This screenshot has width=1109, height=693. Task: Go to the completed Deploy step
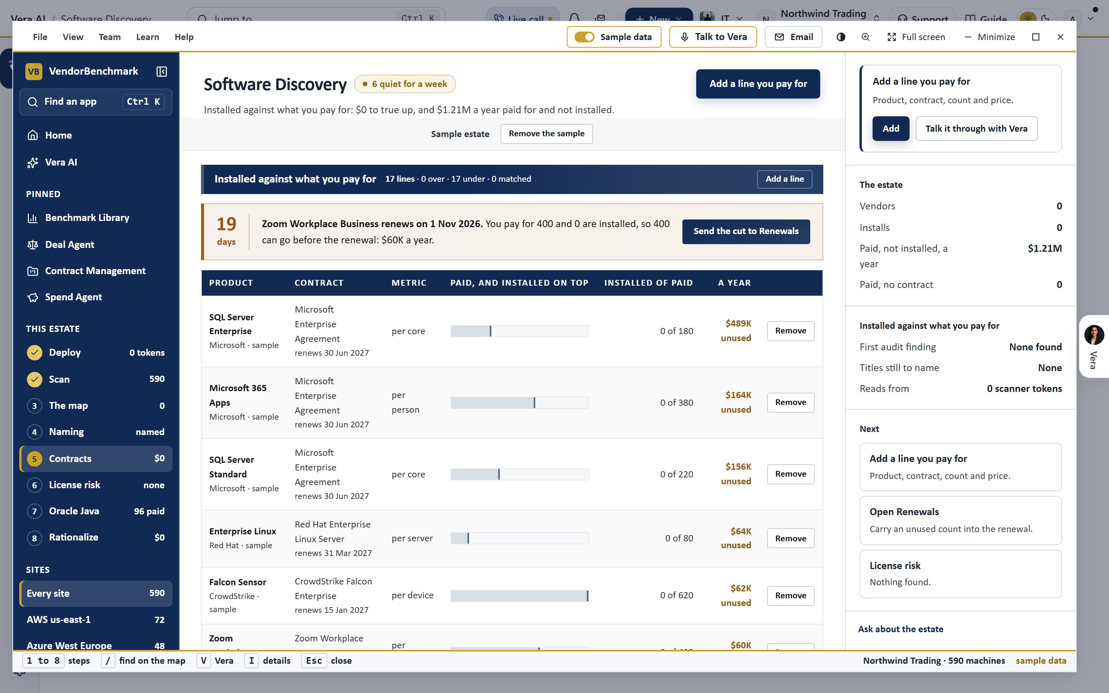[x=96, y=352]
